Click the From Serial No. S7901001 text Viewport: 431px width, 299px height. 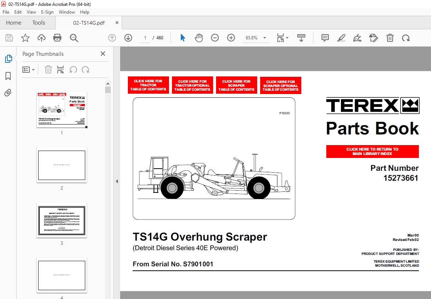[173, 264]
